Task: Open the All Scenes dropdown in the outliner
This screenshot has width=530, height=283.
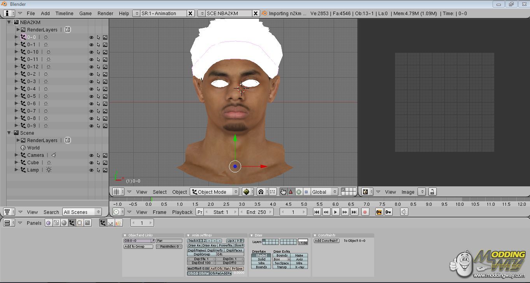Action: click(82, 212)
